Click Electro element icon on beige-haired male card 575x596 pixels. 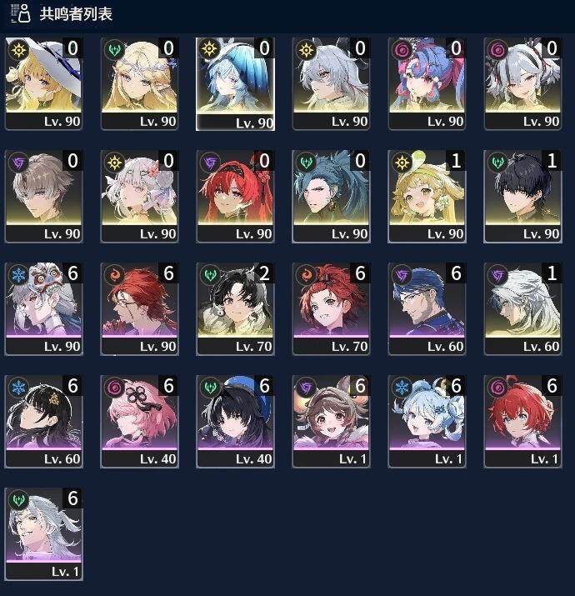[x=18, y=163]
